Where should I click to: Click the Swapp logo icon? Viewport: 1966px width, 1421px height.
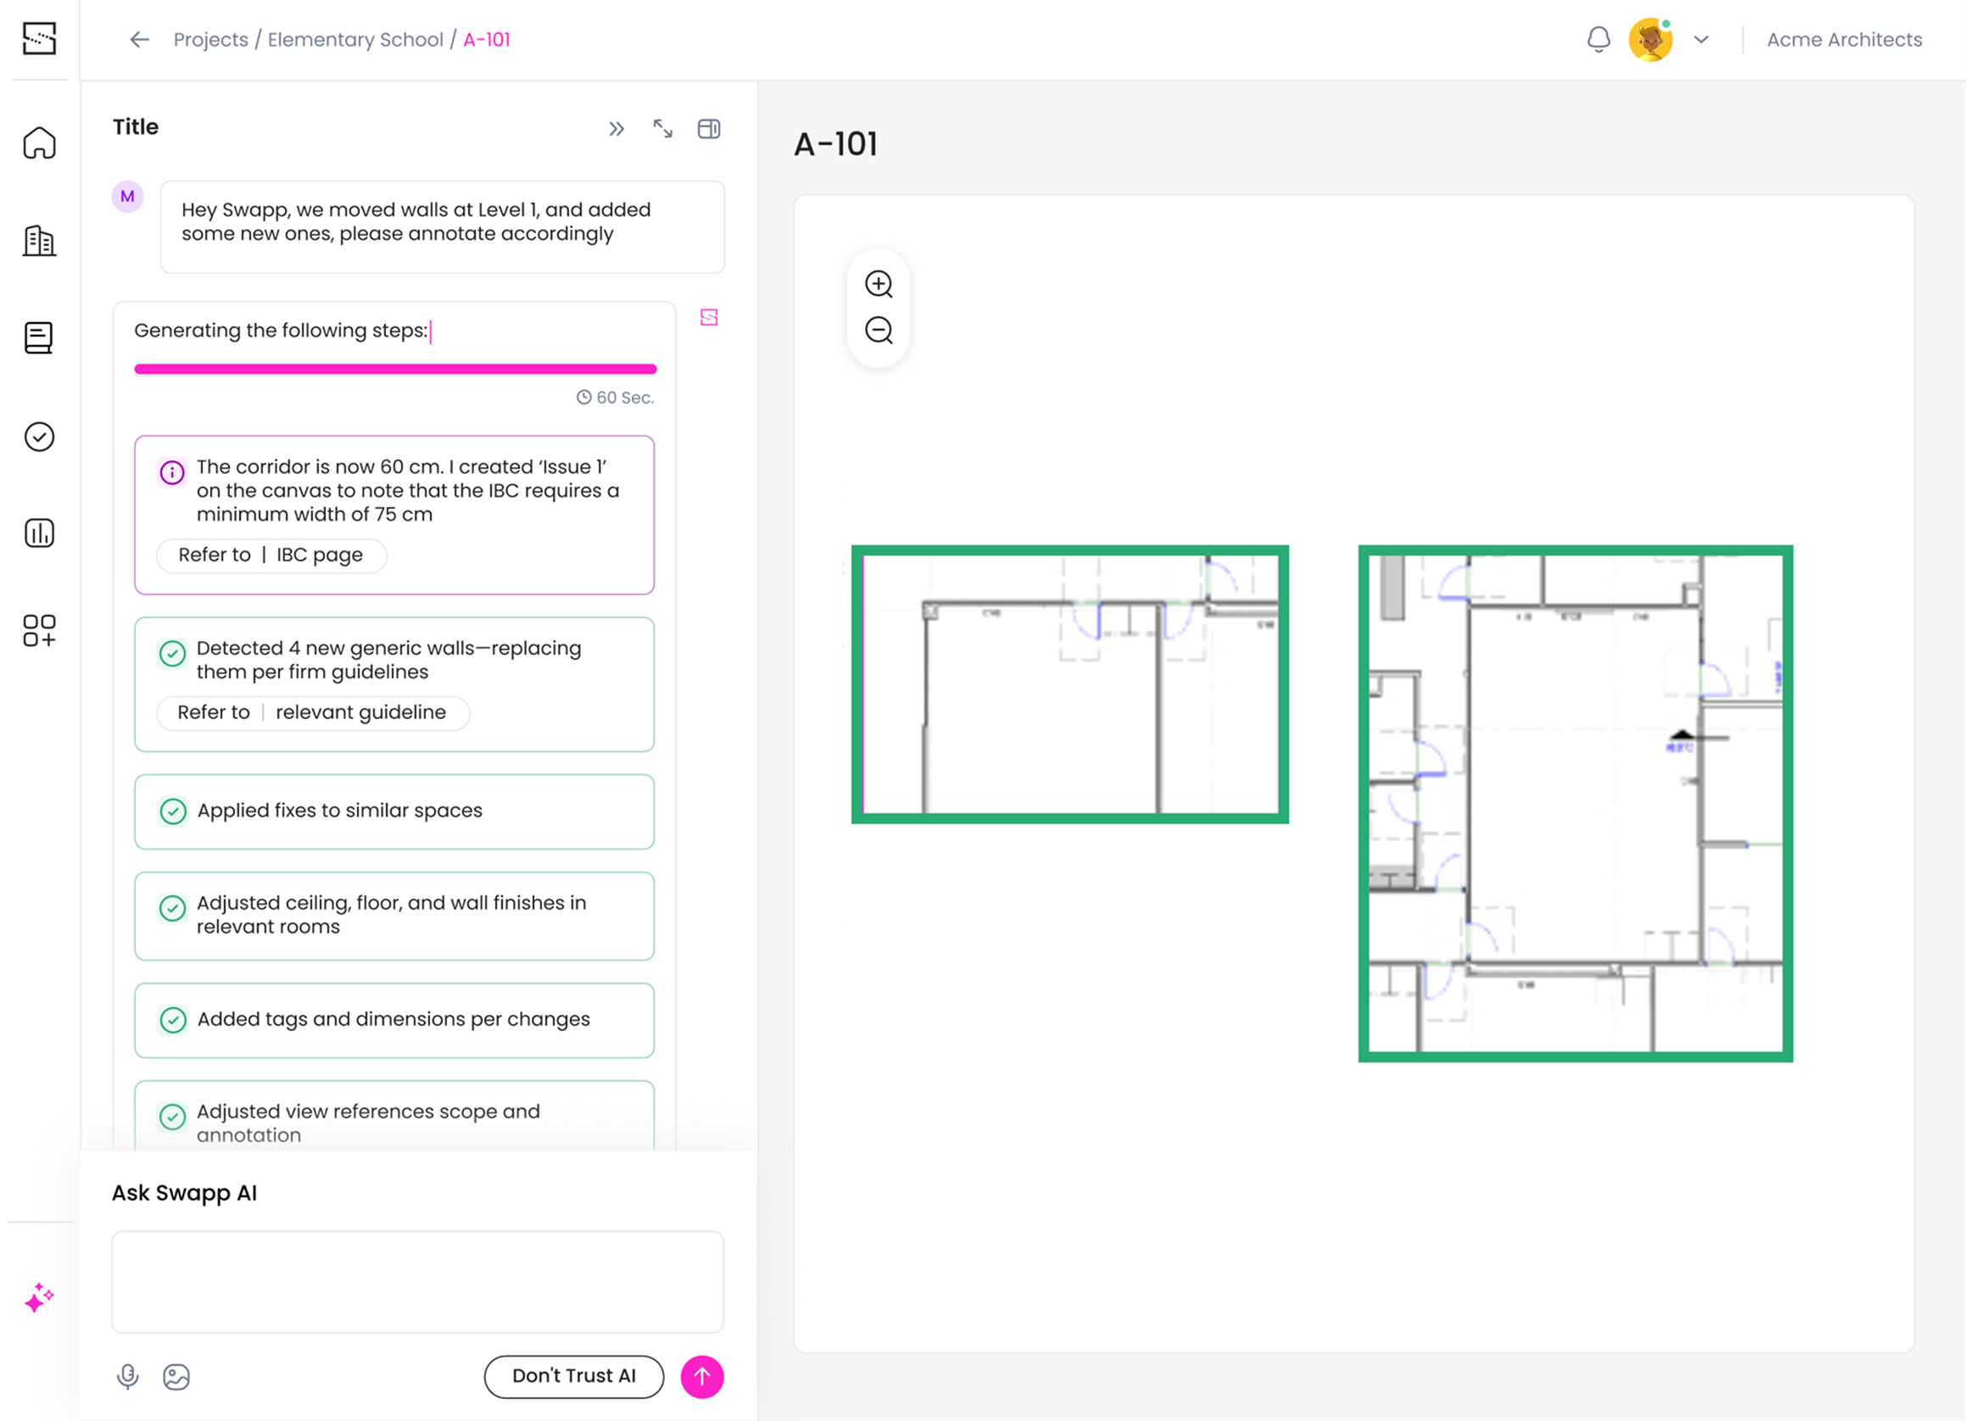click(39, 38)
